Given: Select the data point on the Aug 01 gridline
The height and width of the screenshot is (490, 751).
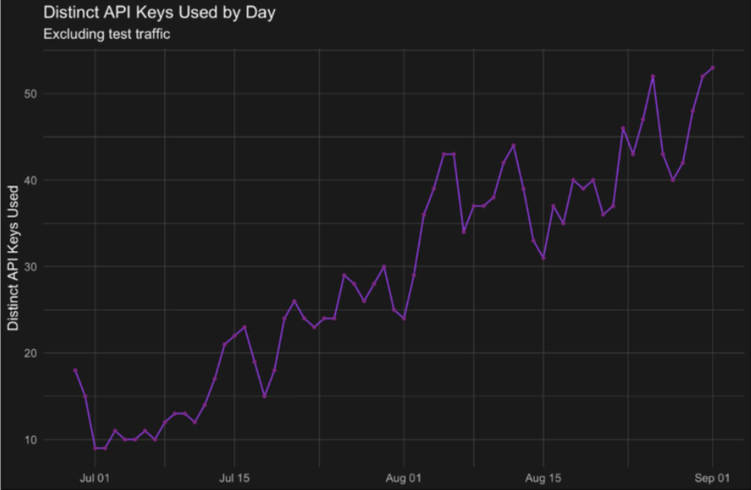Looking at the screenshot, I should tap(403, 318).
